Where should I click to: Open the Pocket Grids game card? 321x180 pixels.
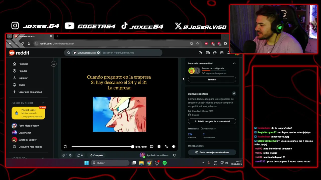pyautogui.click(x=28, y=113)
